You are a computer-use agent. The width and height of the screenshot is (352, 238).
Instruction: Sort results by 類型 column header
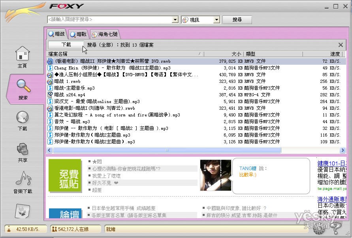click(273, 54)
